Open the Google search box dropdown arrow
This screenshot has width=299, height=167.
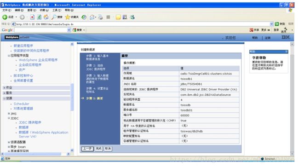click(69, 30)
